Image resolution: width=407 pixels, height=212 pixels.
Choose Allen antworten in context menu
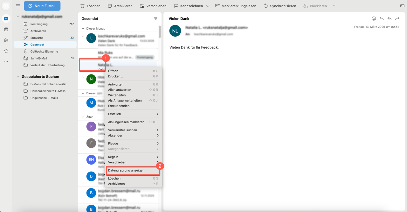click(x=133, y=90)
